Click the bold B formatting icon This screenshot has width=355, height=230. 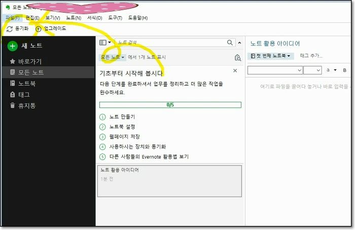point(344,70)
